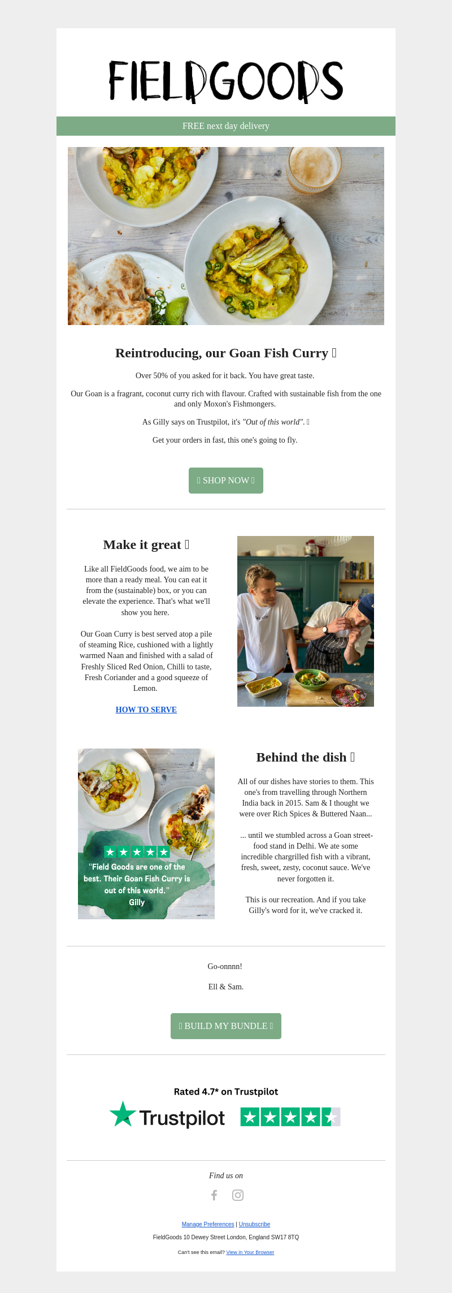Image resolution: width=452 pixels, height=1293 pixels.
Task: Click the Gilly review curry image
Action: (x=146, y=834)
